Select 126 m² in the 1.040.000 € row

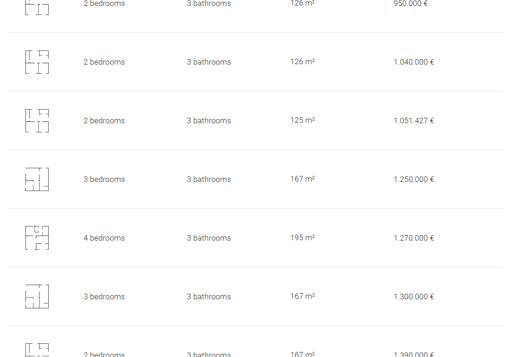pos(302,61)
